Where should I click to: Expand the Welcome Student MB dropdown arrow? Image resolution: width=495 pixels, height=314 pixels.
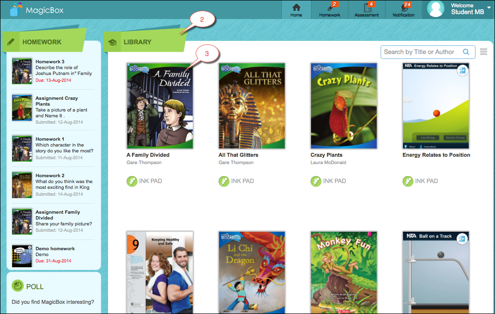point(489,8)
